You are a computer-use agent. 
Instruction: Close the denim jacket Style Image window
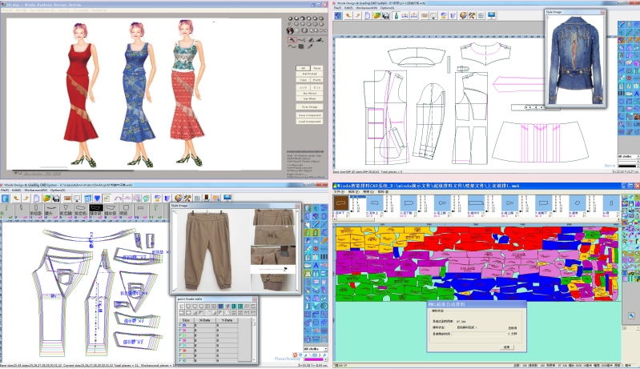click(x=602, y=12)
